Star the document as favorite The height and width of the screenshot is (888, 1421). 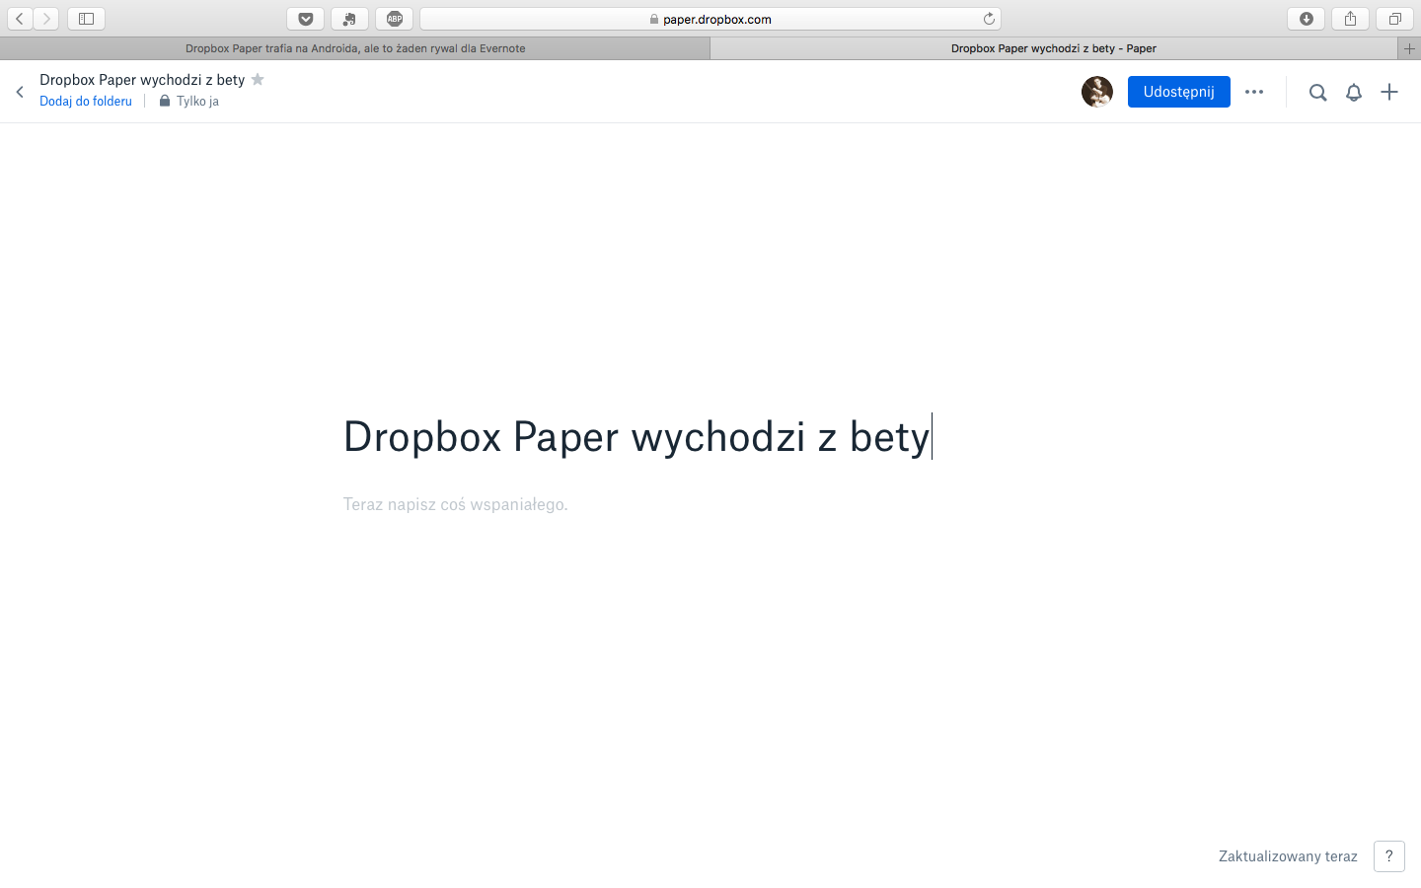coord(258,79)
